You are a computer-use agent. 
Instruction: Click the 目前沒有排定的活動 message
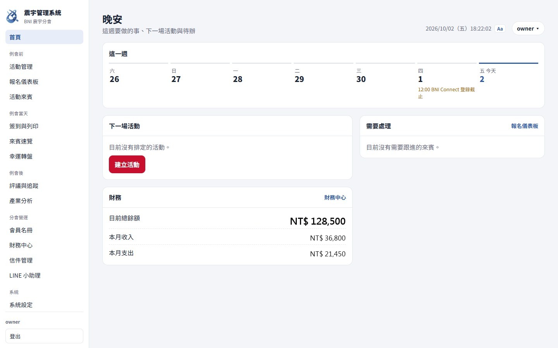139,147
